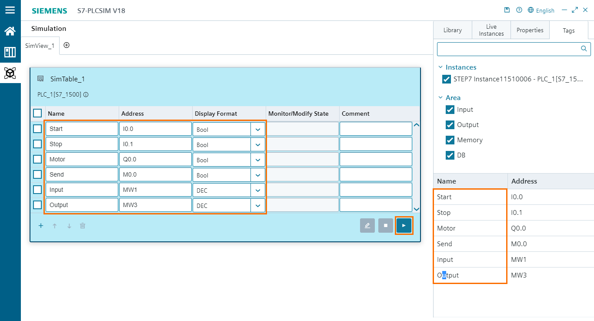The width and height of the screenshot is (594, 321).
Task: Collapse the Area section
Action: (440, 98)
